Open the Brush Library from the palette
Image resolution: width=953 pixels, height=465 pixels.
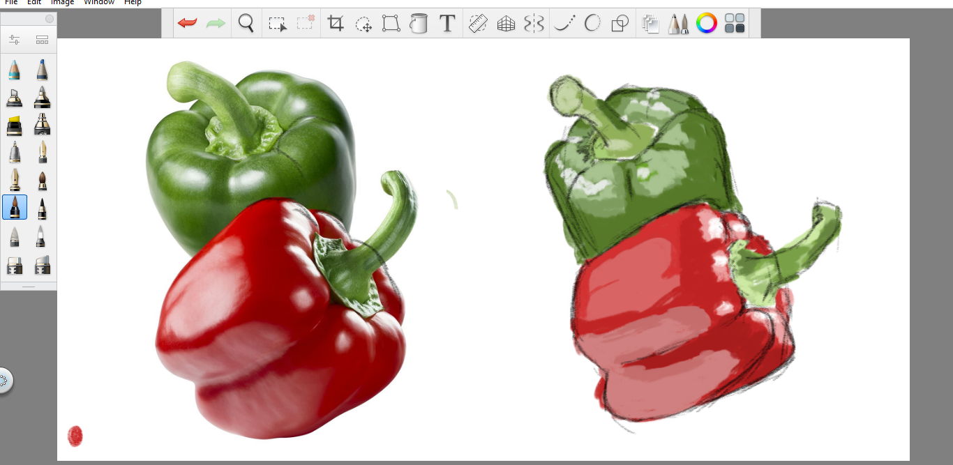tap(43, 40)
